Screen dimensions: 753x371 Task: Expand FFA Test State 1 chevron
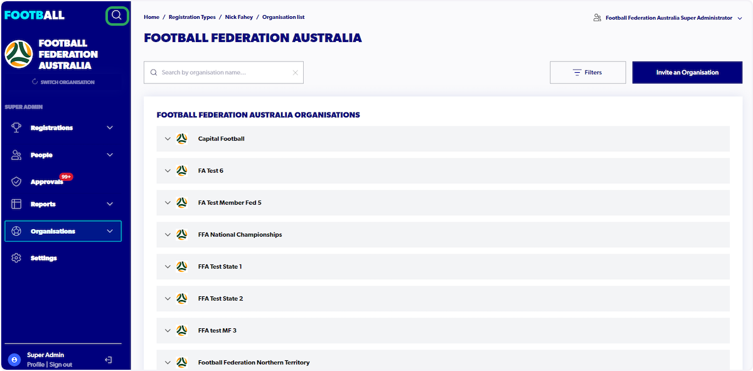coord(168,267)
